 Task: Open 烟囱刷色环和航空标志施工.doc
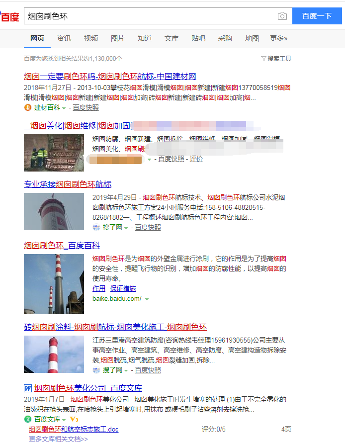click(73, 429)
